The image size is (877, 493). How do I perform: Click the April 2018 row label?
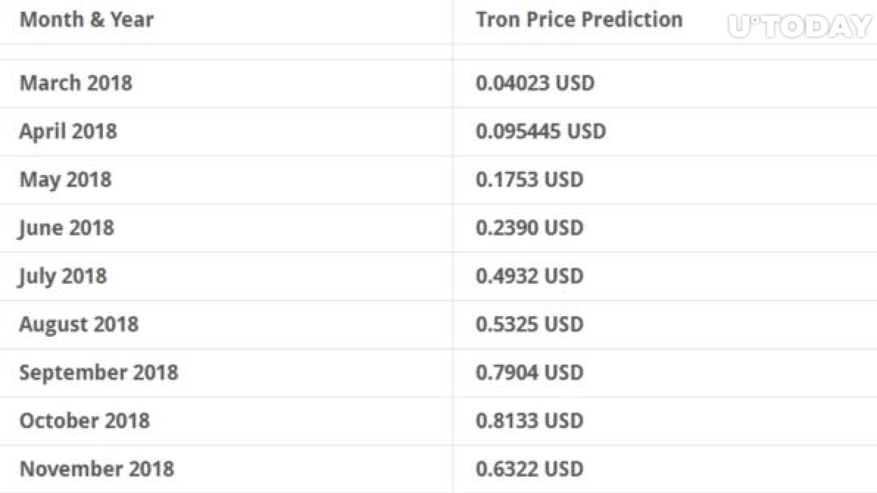coord(68,131)
